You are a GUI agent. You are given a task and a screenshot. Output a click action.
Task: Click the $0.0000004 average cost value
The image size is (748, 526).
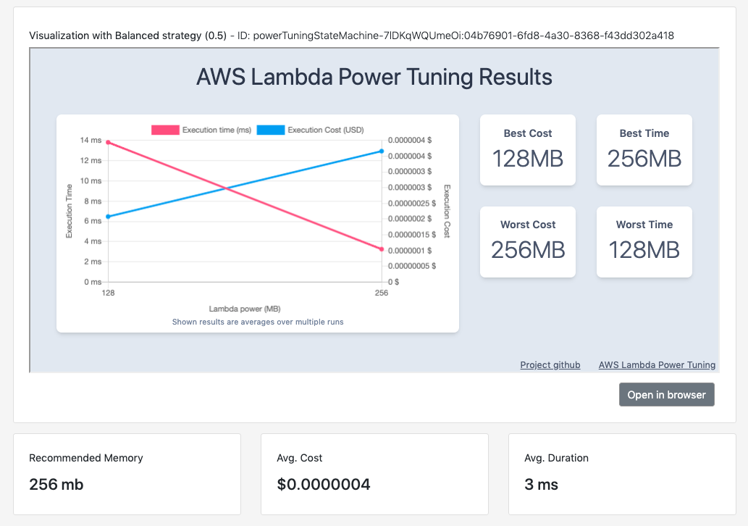pos(324,485)
